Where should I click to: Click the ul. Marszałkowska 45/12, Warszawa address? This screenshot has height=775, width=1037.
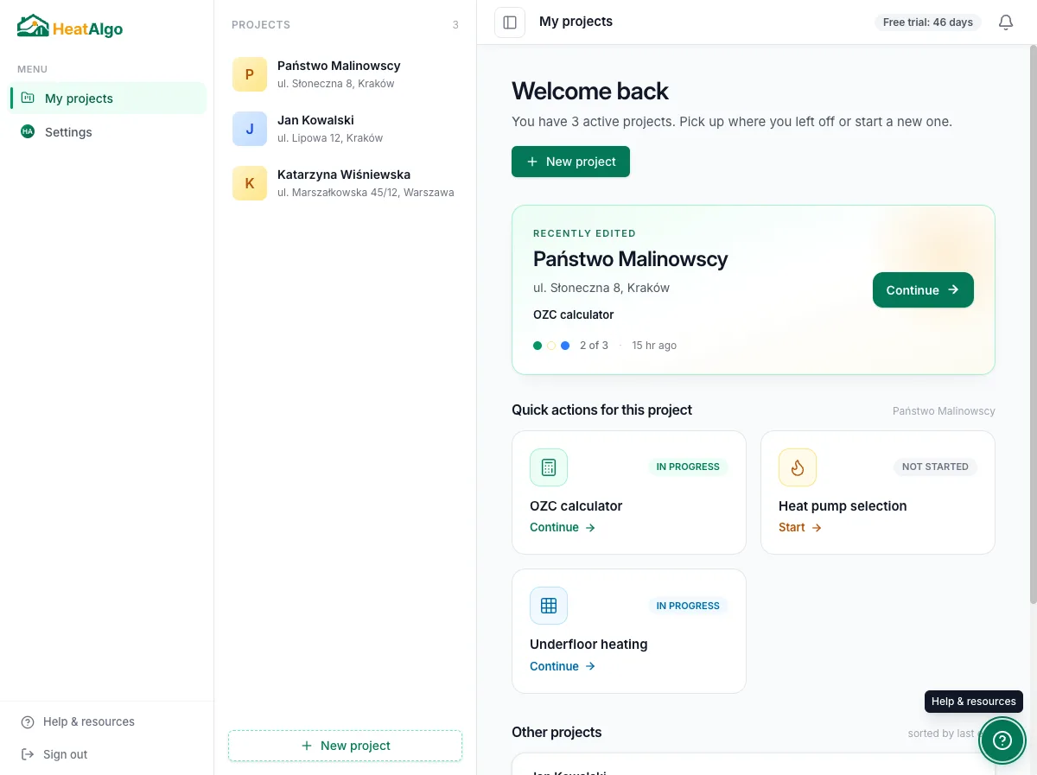[366, 193]
